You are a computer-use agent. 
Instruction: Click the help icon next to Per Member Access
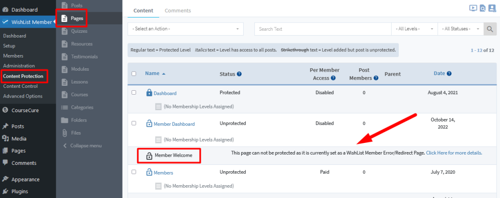tap(333, 78)
